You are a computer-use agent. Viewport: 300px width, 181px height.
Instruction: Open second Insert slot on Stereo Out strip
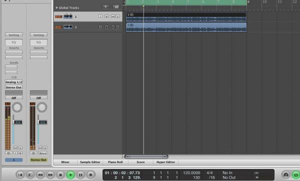38,58
